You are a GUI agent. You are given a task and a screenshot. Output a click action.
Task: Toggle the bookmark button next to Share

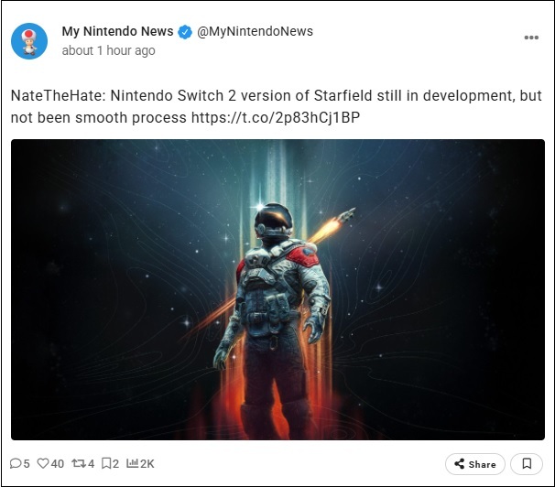pos(526,464)
